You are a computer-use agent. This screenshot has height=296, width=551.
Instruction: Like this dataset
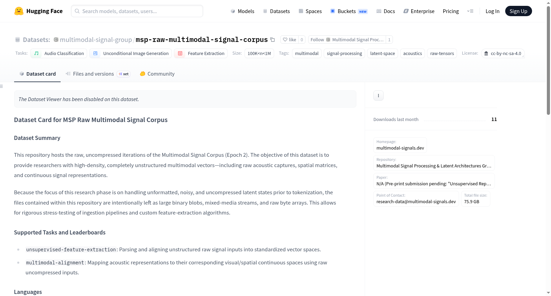(289, 40)
